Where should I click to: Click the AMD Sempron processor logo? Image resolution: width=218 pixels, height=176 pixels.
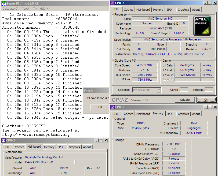coord(202,26)
